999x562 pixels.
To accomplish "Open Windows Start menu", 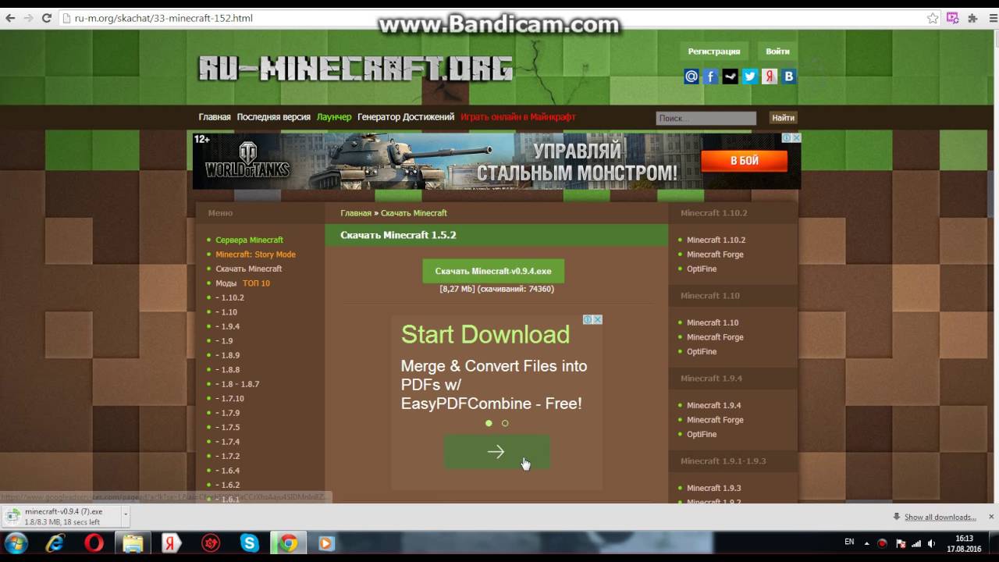I will tap(16, 543).
